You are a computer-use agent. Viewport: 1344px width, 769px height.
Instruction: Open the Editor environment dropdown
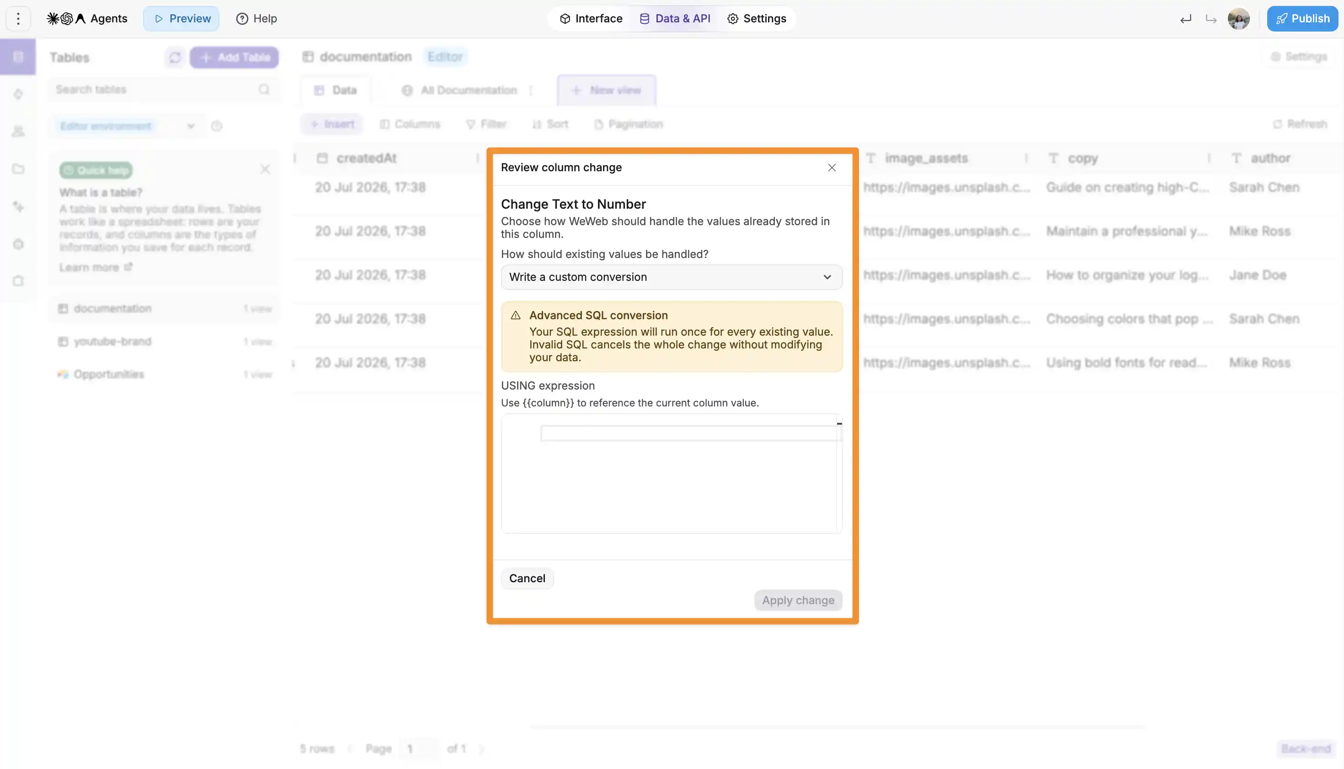[x=127, y=126]
